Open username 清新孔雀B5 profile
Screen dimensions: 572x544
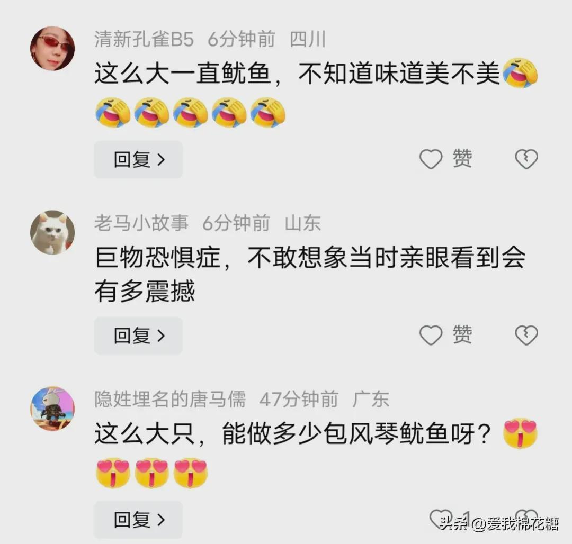pyautogui.click(x=144, y=39)
